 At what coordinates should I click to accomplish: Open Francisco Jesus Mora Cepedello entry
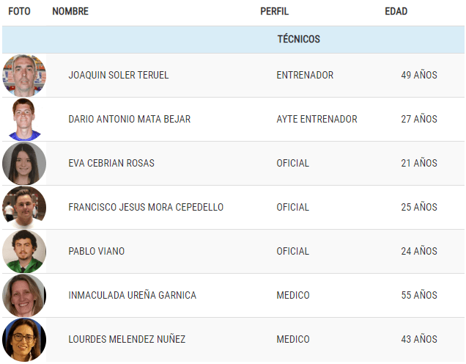click(x=146, y=207)
